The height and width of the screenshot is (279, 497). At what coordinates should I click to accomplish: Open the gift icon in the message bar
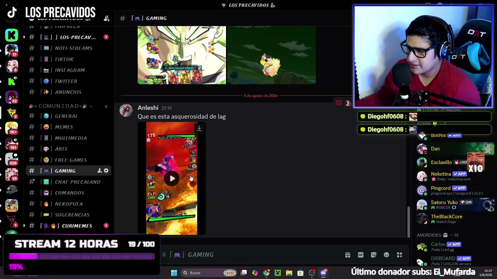point(348,255)
